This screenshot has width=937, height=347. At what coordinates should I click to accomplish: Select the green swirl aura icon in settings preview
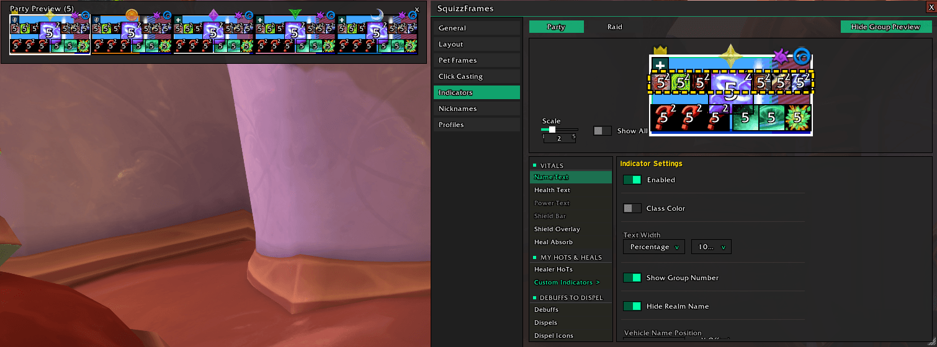681,82
